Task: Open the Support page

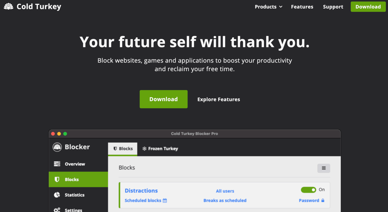Action: coord(333,7)
